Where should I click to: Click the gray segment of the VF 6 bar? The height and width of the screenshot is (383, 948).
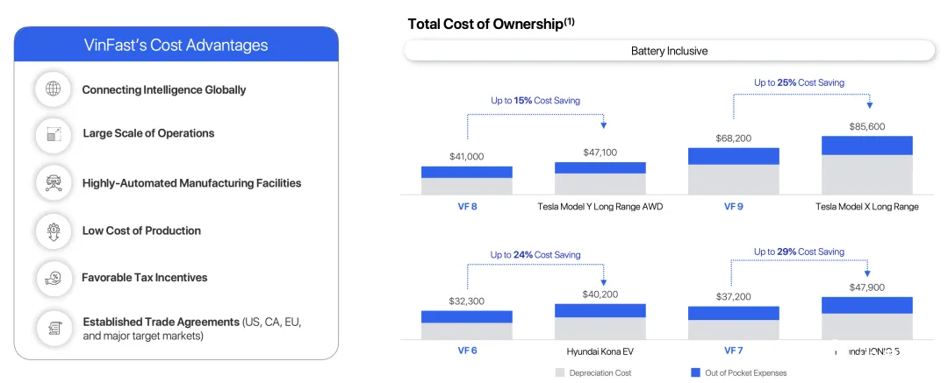click(x=467, y=331)
